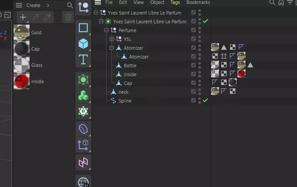
Task: Click the material eyedropper icon
Action: coord(48,17)
